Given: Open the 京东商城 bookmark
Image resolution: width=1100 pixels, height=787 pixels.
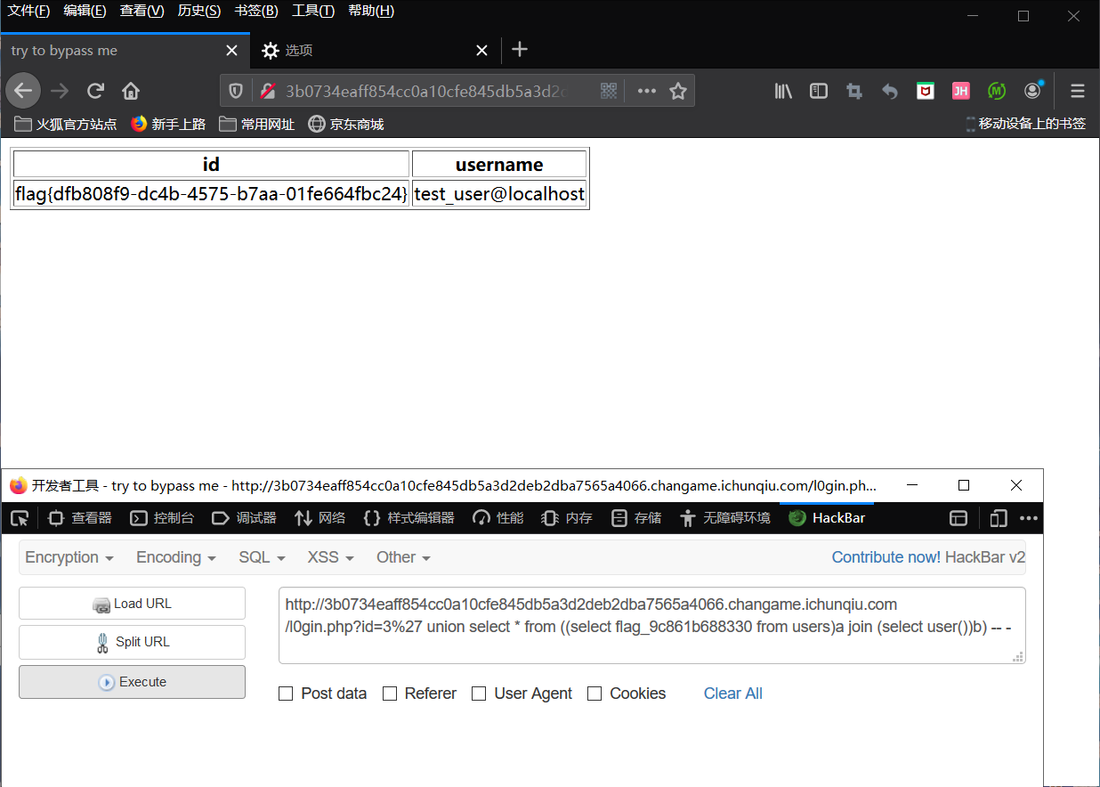Looking at the screenshot, I should (x=346, y=124).
